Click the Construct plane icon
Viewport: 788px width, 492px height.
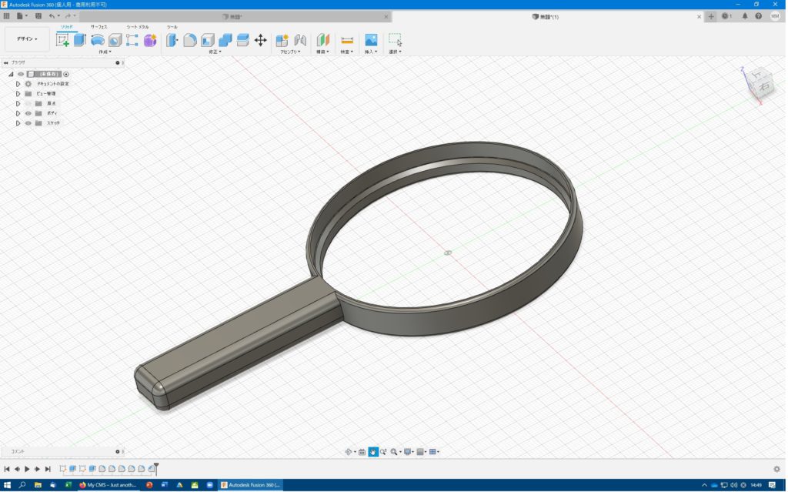[x=322, y=40]
